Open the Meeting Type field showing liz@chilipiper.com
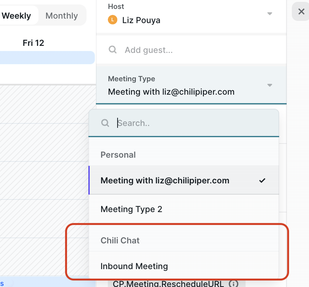This screenshot has width=309, height=287. click(191, 85)
